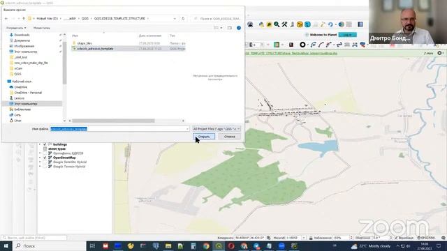447x251 pixels.
Task: Open Документы in the navigation pane
Action: (x=22, y=40)
